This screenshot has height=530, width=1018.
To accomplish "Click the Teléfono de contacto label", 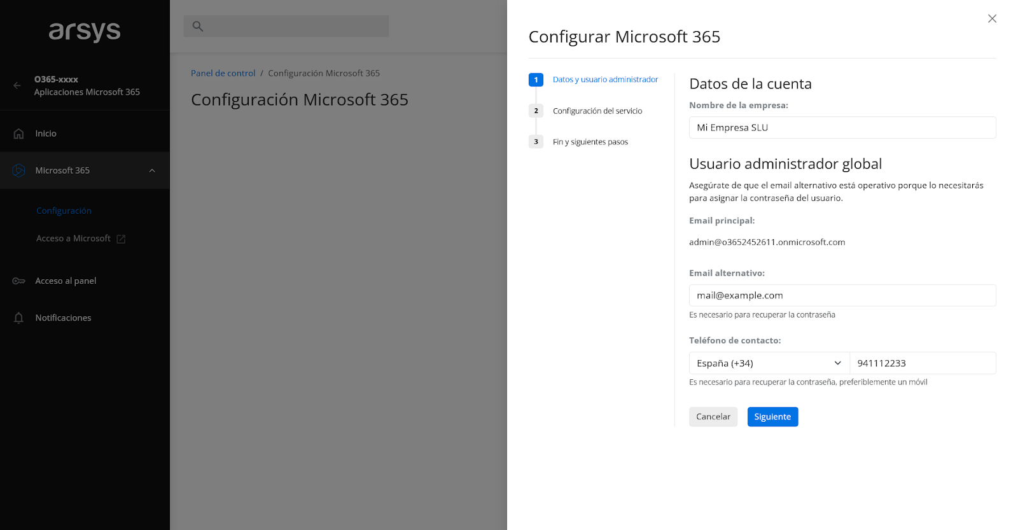I will pos(735,340).
